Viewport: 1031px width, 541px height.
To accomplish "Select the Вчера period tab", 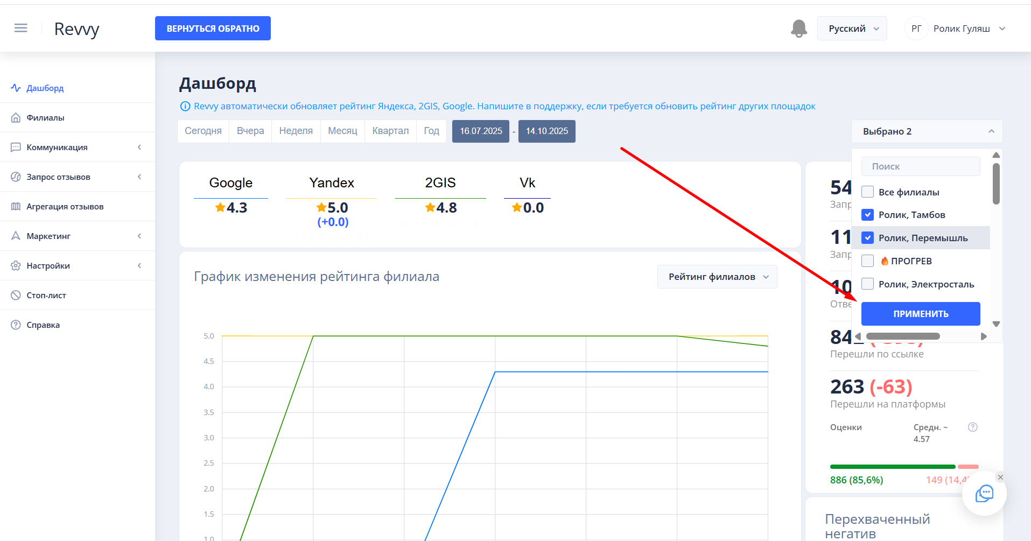I will tap(250, 131).
